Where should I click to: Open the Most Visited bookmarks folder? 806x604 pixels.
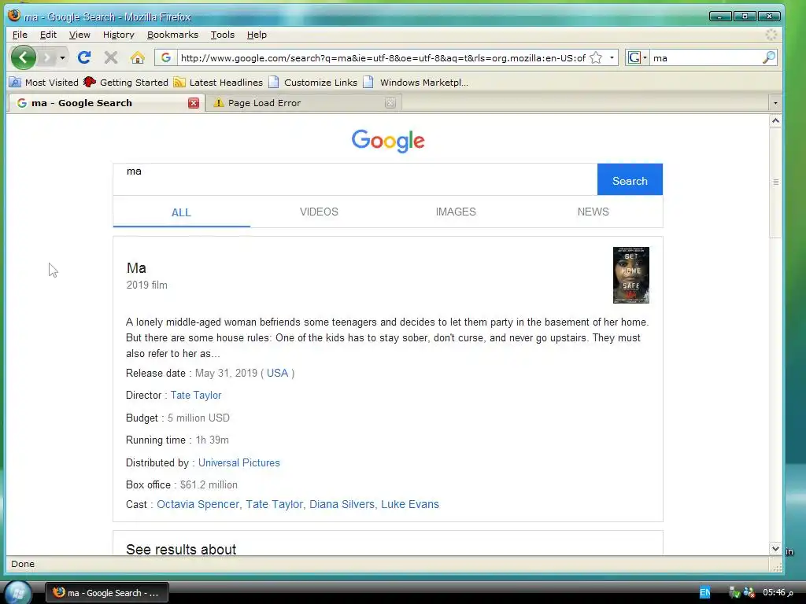coord(44,82)
